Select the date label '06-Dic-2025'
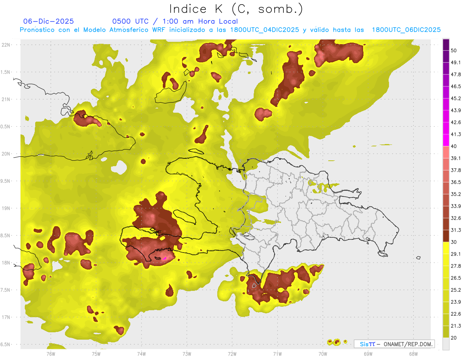The width and height of the screenshot is (464, 359). (x=49, y=21)
